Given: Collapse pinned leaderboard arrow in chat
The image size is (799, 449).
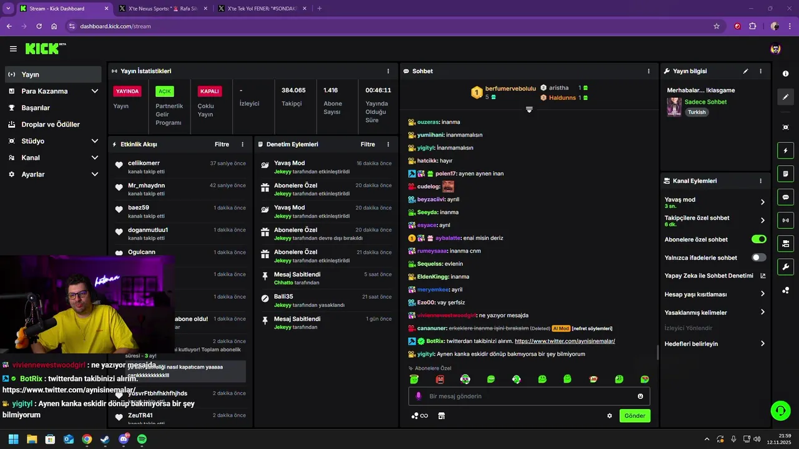Looking at the screenshot, I should (x=529, y=110).
